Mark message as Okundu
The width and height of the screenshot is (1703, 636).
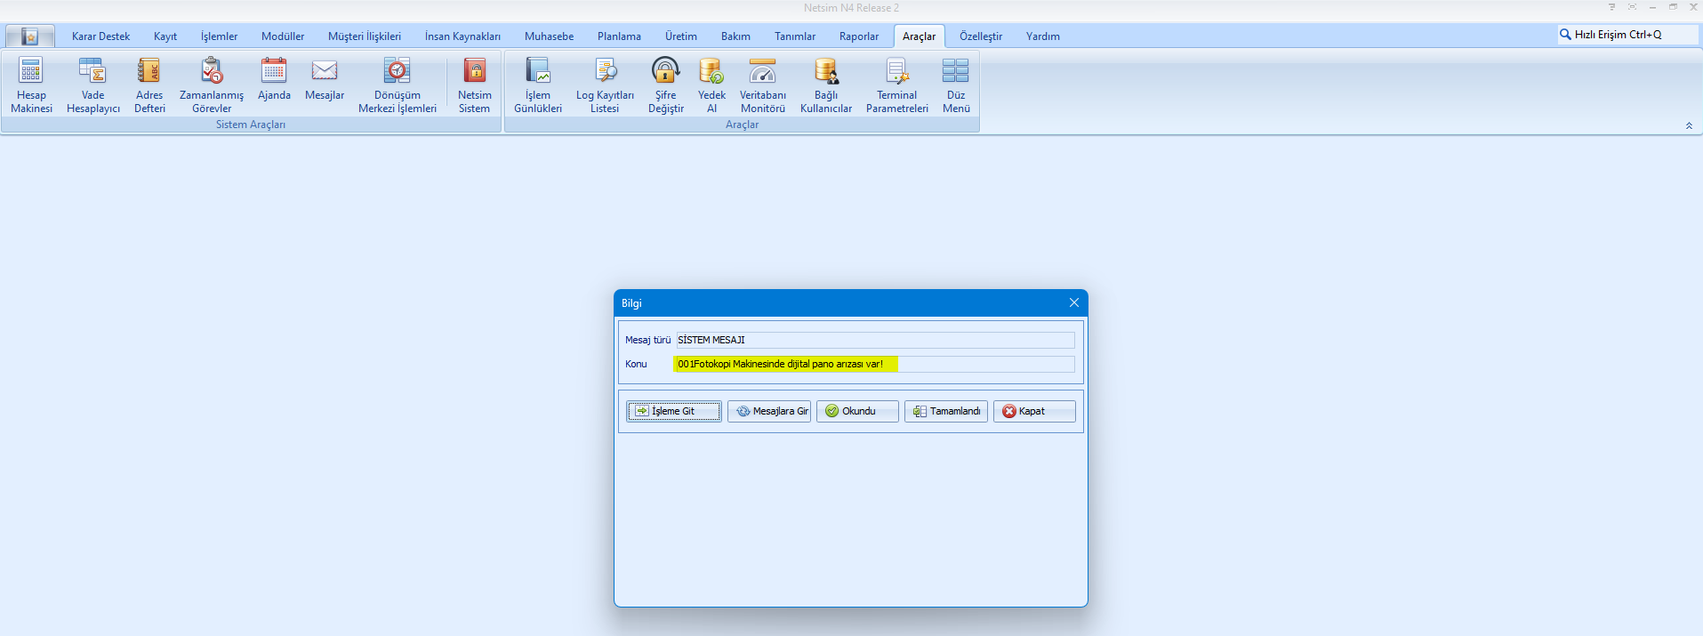[x=857, y=411]
